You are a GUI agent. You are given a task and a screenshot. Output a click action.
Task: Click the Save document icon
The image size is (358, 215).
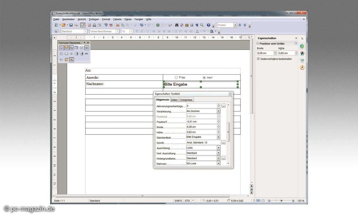tap(71, 25)
